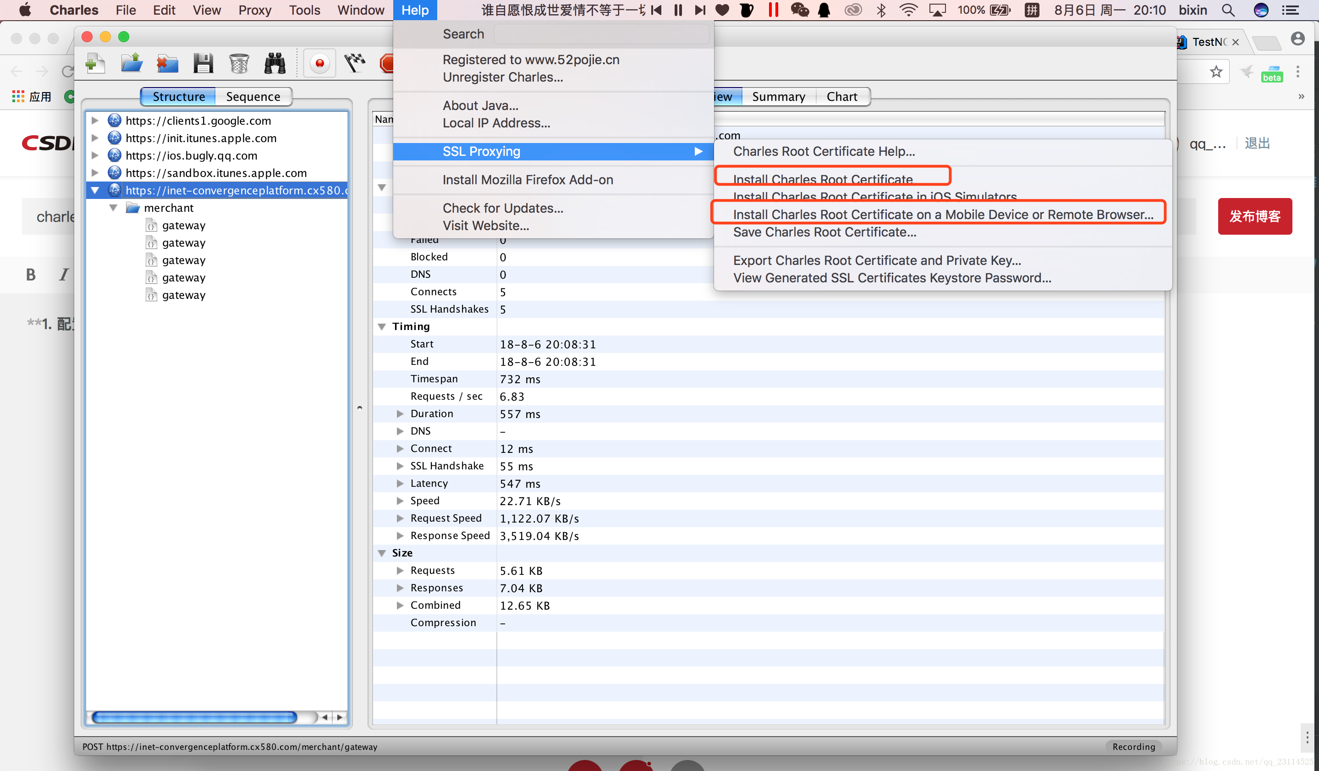Switch to the Sequence tab
This screenshot has width=1319, height=771.
pyautogui.click(x=253, y=96)
